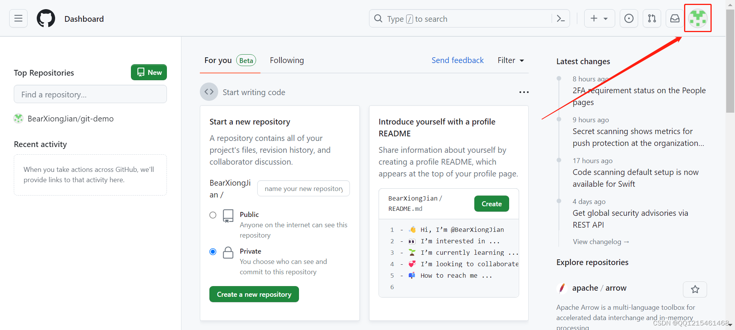This screenshot has height=330, width=735.
Task: Open Secret scanning shows metrics changelog entry
Action: coord(638,137)
